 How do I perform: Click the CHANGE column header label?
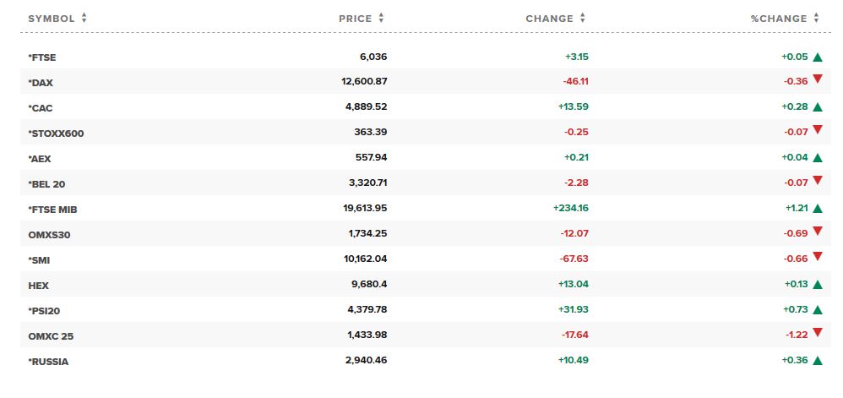[549, 19]
